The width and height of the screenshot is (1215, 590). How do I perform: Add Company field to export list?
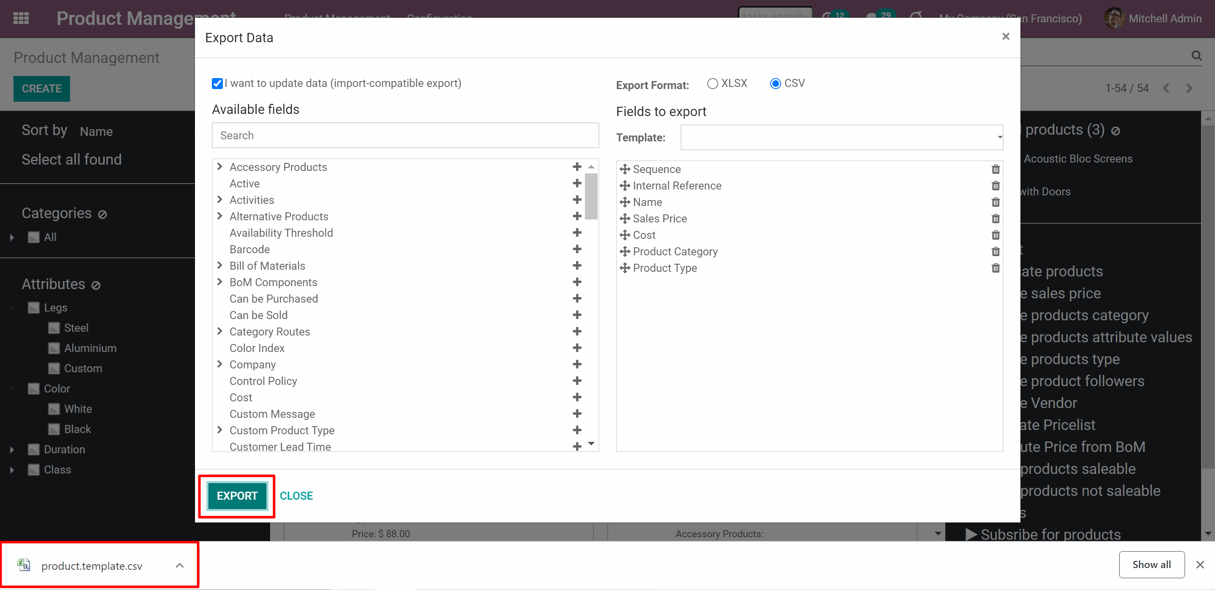click(577, 365)
